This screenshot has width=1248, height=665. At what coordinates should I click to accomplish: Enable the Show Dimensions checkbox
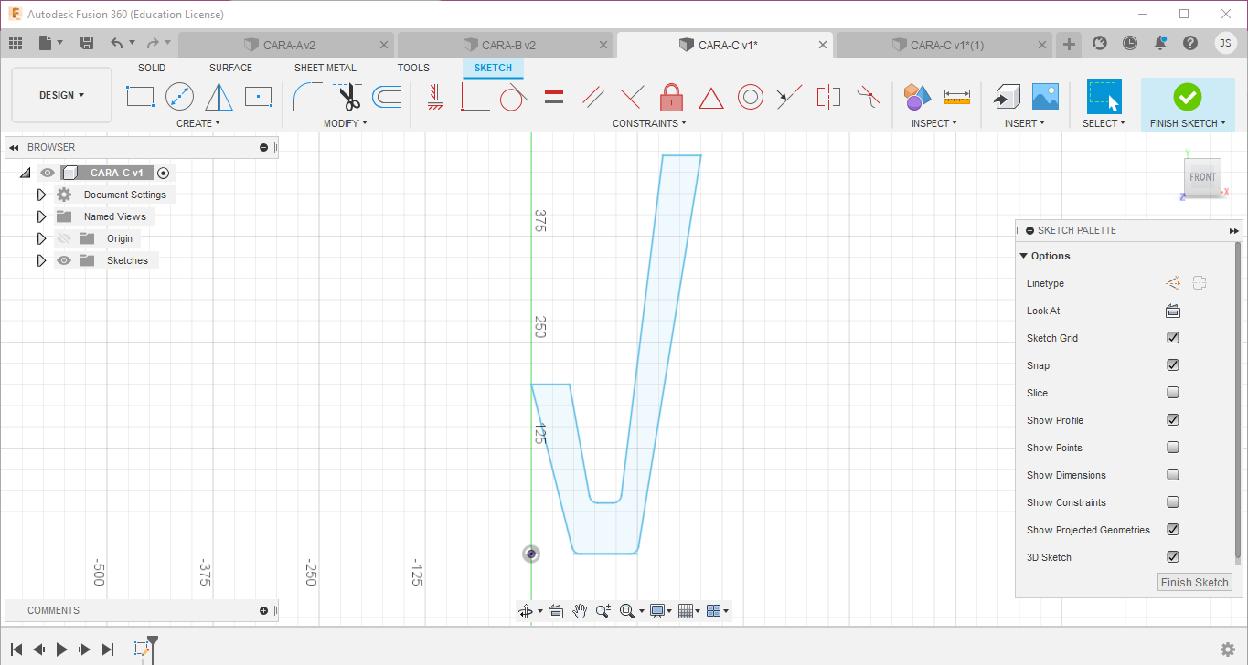pos(1173,475)
